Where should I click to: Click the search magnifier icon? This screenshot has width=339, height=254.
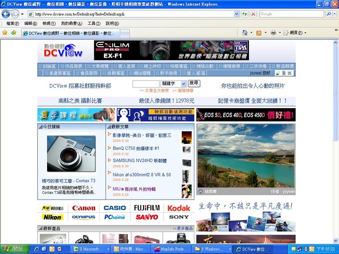point(328,14)
